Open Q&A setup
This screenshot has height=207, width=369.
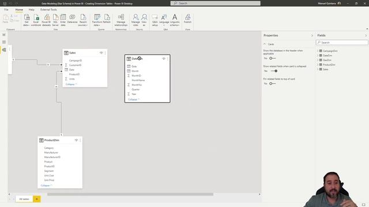[x=155, y=20]
